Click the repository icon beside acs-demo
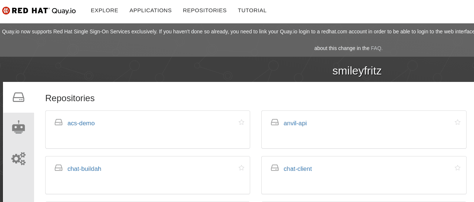This screenshot has height=202, width=474. click(59, 122)
